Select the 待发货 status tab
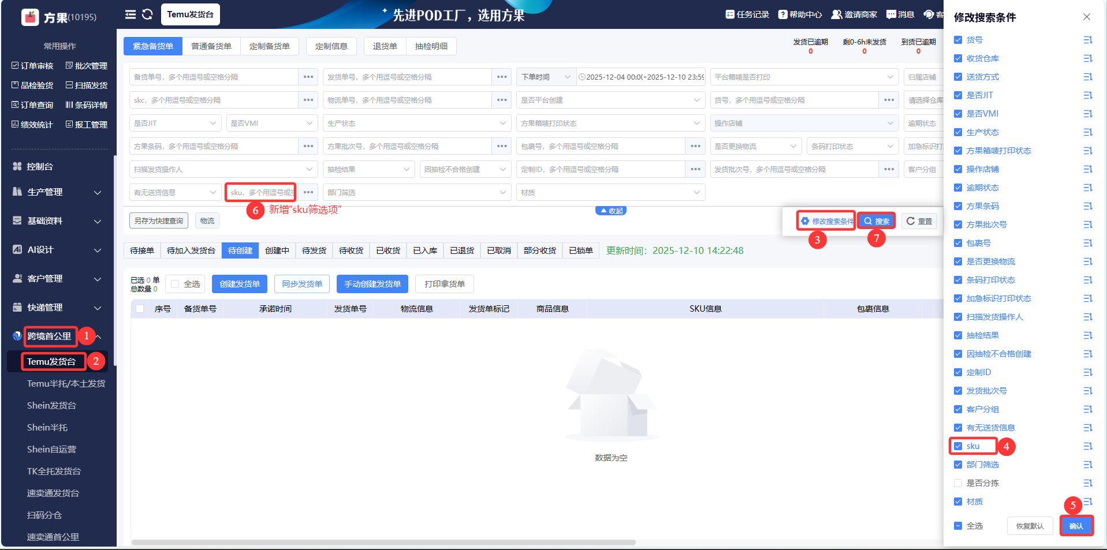1107x550 pixels. click(x=314, y=250)
